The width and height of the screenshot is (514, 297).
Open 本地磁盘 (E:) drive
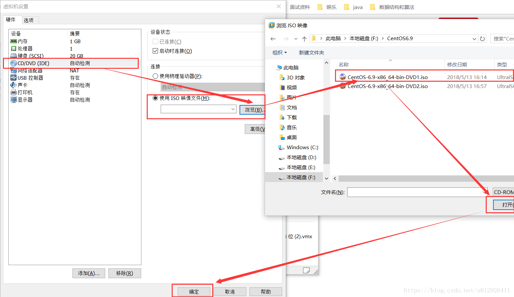pos(297,167)
